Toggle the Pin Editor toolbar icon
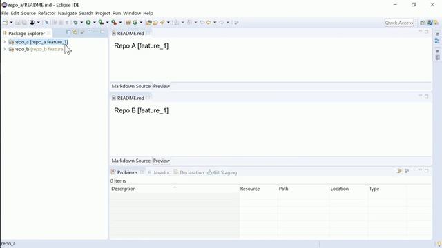The height and width of the screenshot is (248, 442). pyautogui.click(x=236, y=23)
